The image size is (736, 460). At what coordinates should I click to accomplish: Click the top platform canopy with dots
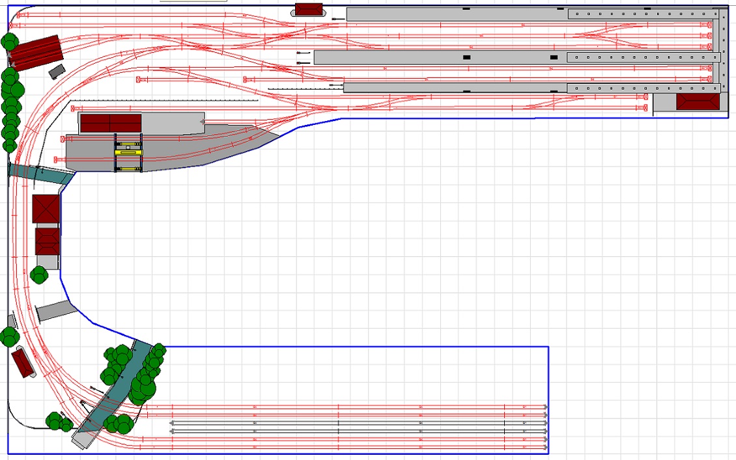point(640,14)
